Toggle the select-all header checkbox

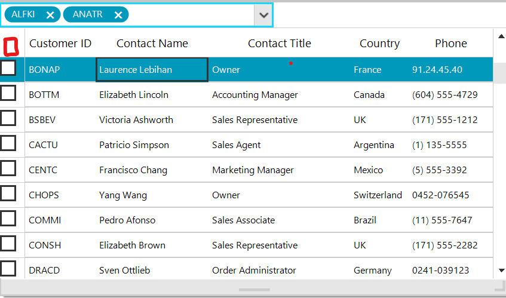[x=11, y=45]
